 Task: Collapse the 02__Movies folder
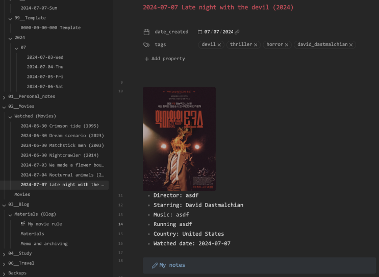click(4, 107)
